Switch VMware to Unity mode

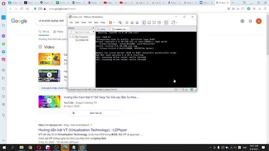click(159, 23)
